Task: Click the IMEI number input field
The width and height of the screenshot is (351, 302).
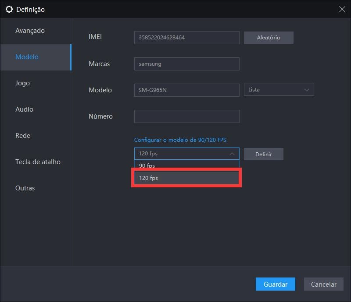Action: point(186,38)
